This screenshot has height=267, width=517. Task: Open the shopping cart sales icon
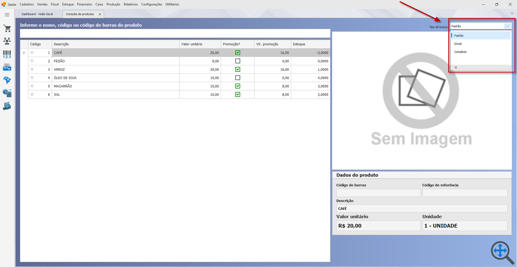point(7,28)
